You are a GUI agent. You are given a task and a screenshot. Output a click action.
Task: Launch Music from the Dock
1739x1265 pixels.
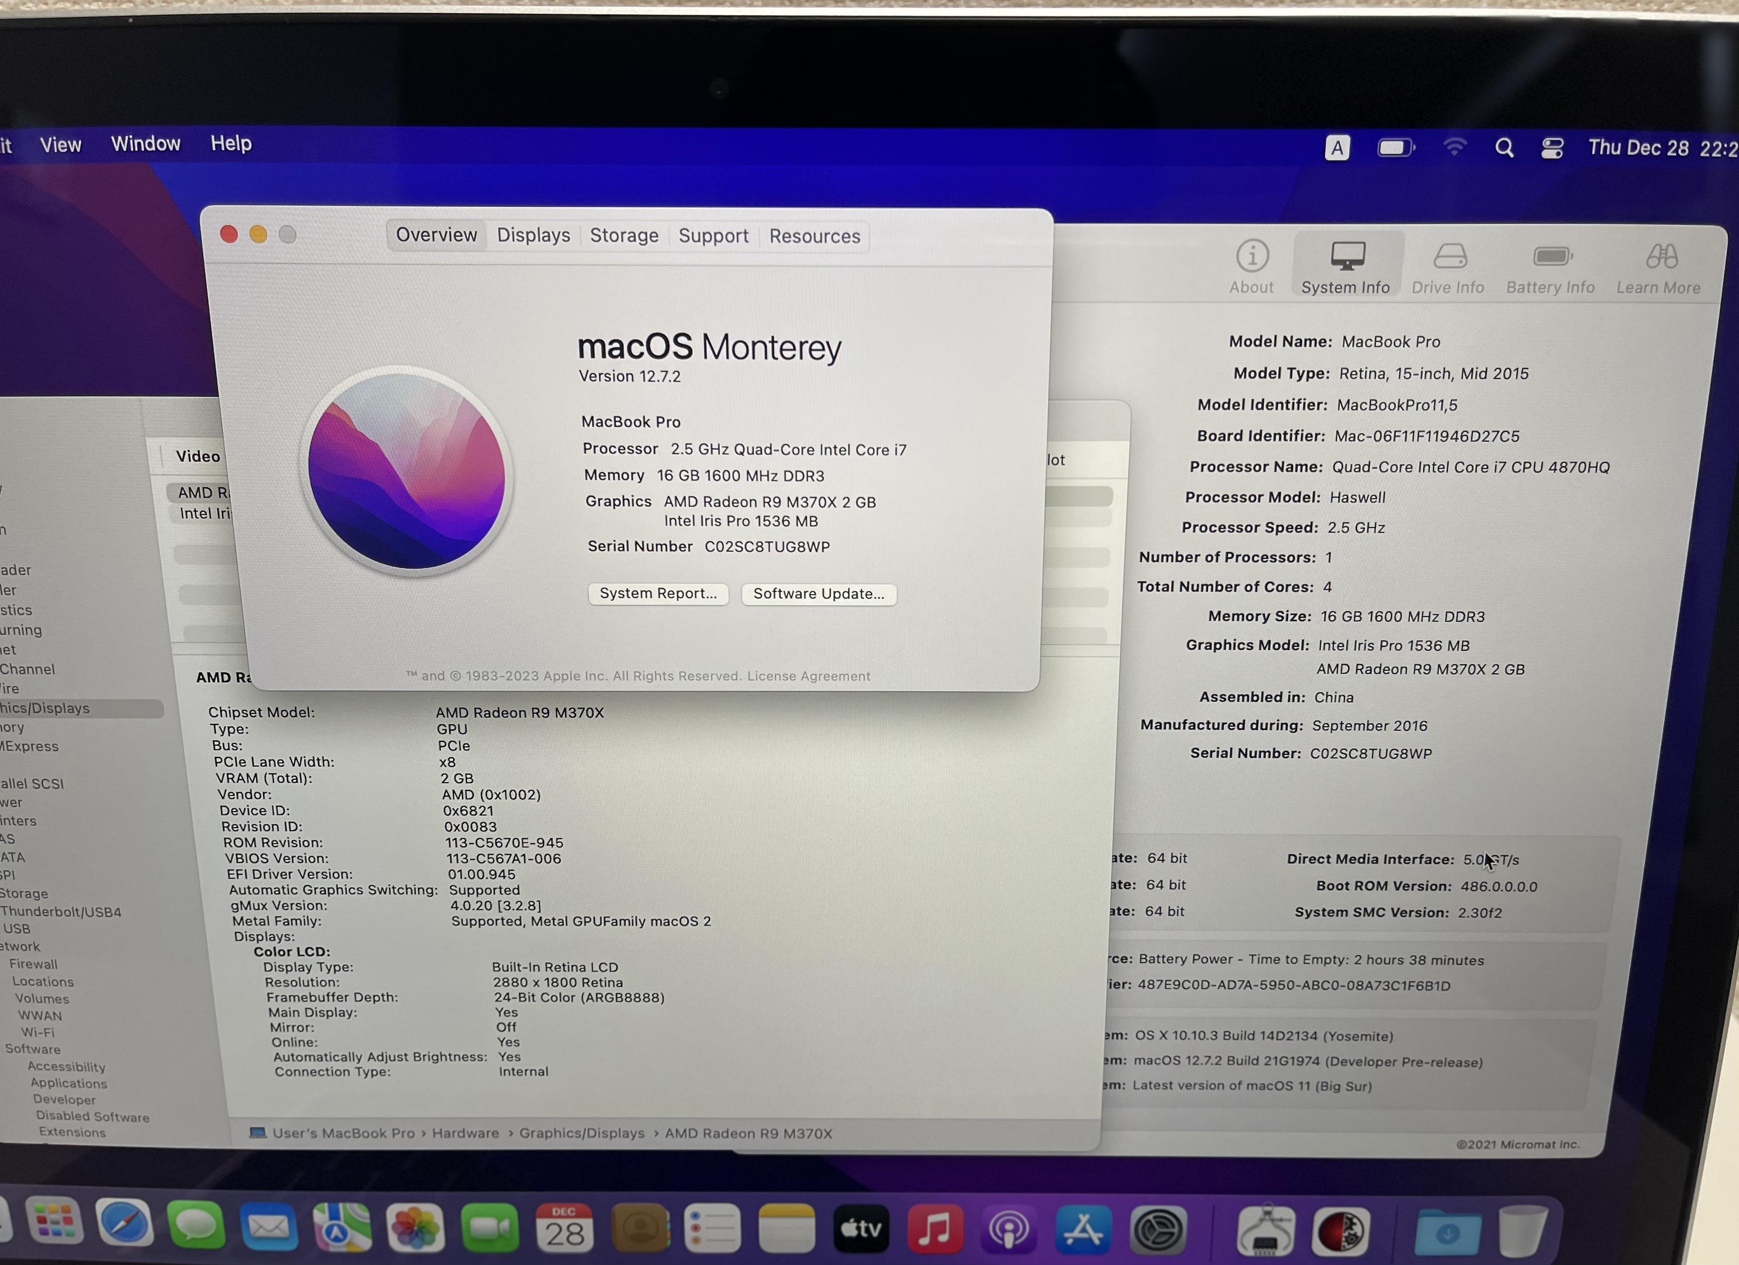pos(935,1230)
